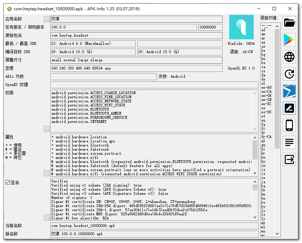Screen dimensions: 302x243
Task: Click the '..' button under 属性
Action: click(x=47, y=173)
